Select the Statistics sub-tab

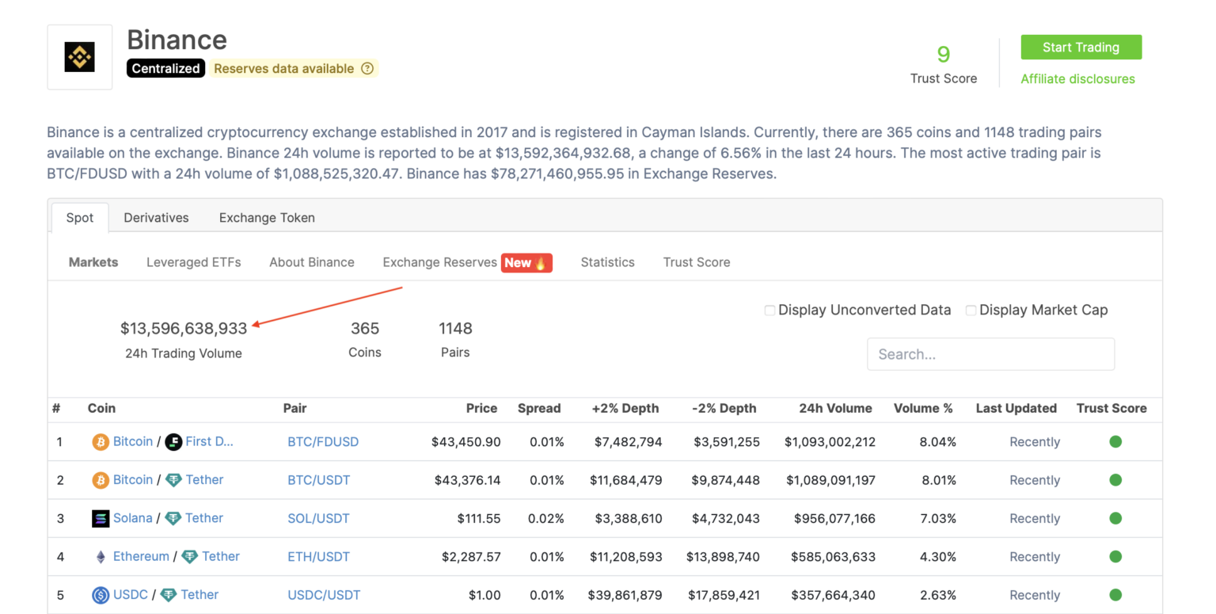607,262
